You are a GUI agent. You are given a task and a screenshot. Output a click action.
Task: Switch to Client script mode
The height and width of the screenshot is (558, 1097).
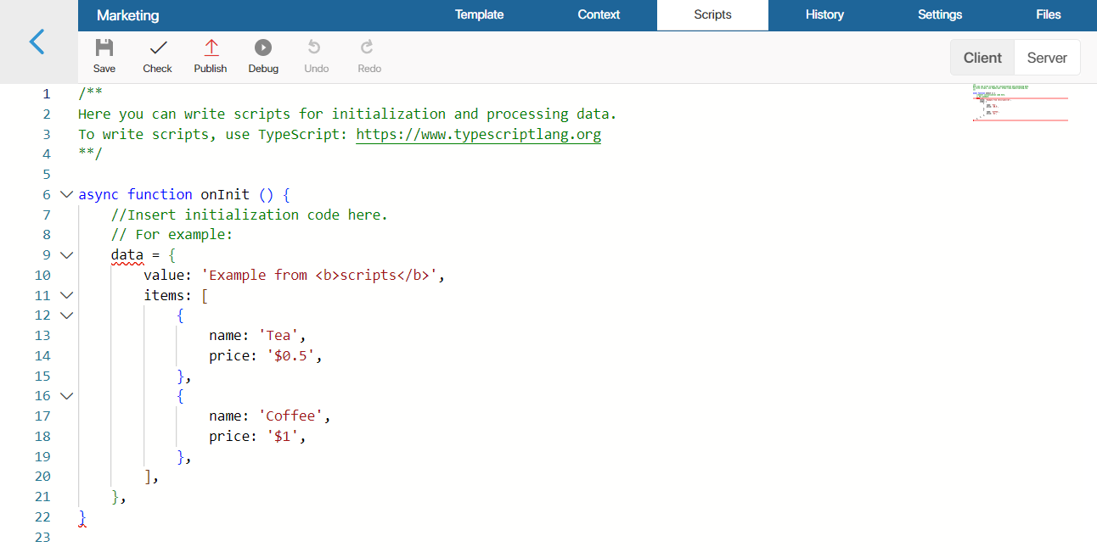point(982,58)
